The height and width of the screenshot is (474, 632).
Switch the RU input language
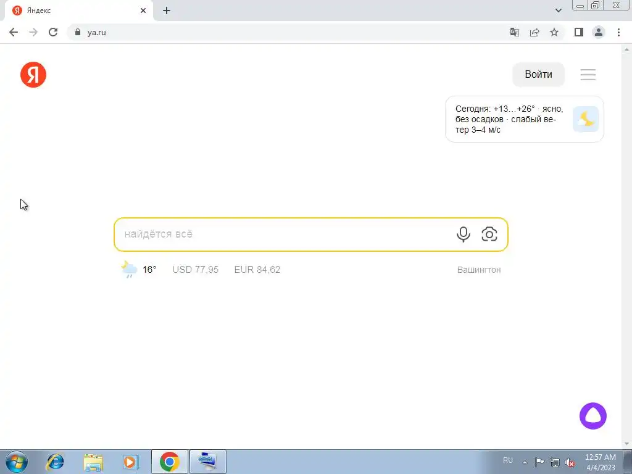click(508, 460)
